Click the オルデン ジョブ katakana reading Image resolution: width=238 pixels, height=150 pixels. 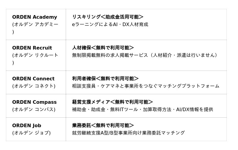32,133
